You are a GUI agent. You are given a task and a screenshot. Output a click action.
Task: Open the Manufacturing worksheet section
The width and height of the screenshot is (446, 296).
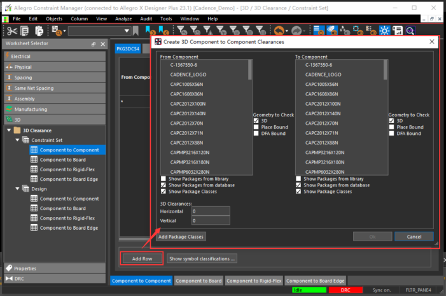coord(55,109)
